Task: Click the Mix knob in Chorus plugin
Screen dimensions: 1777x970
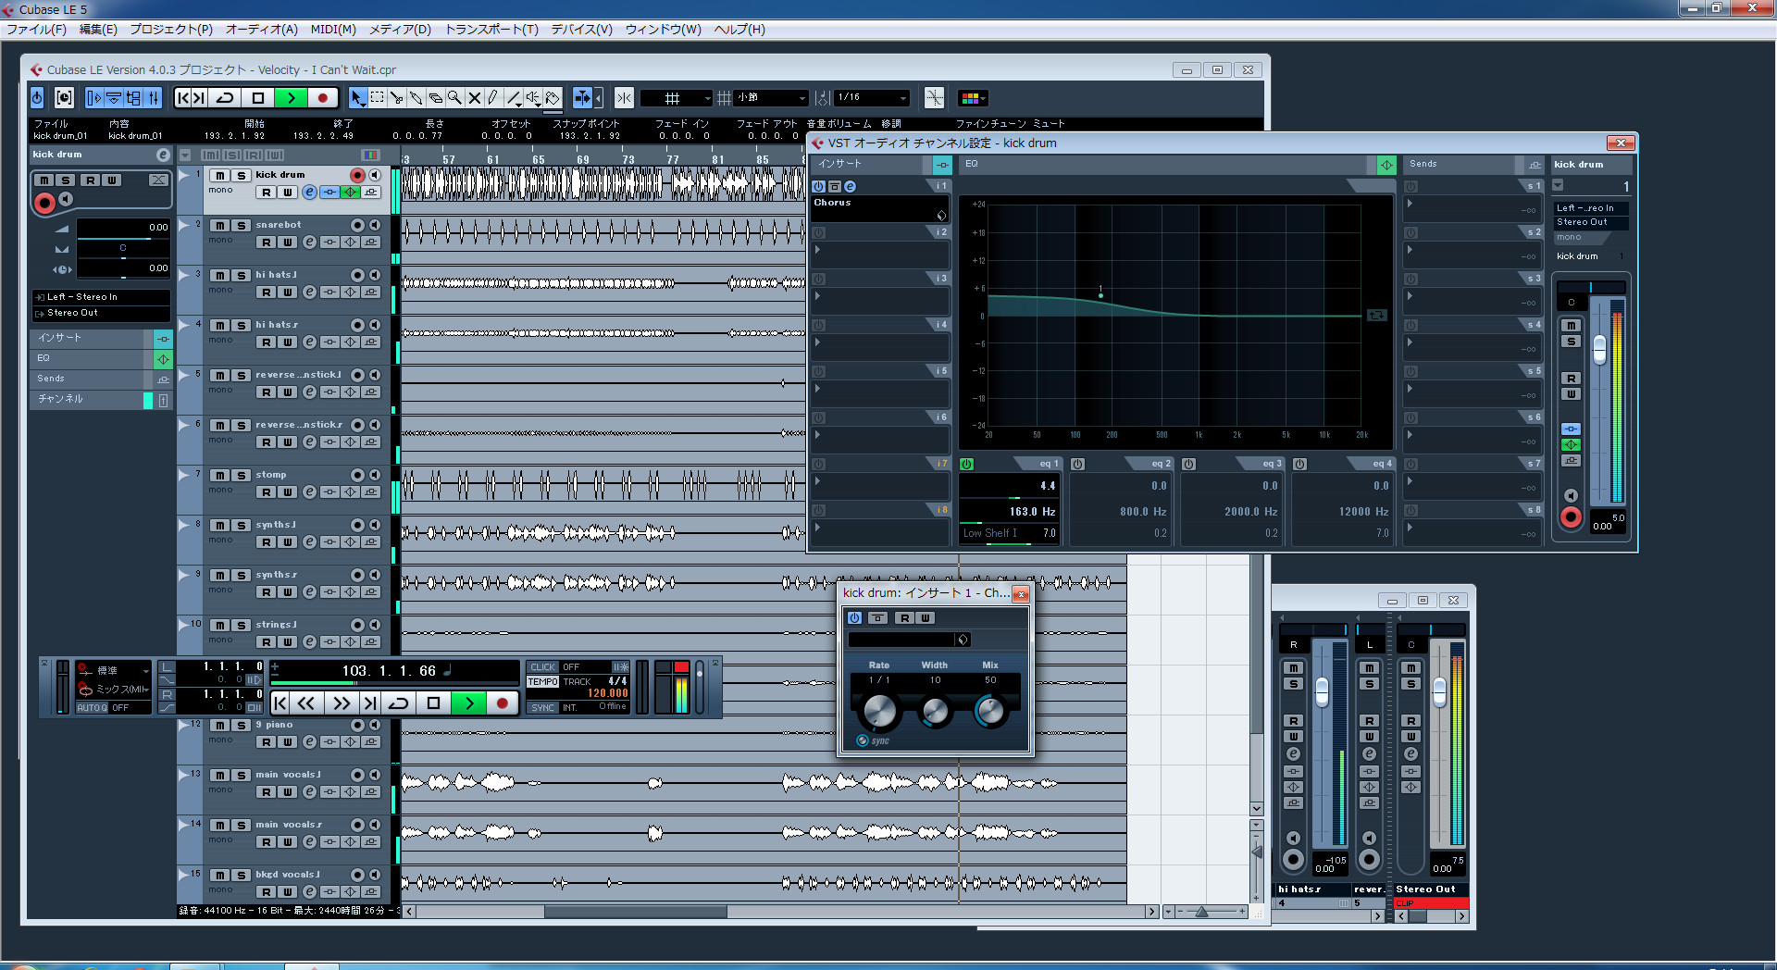Action: click(x=990, y=711)
